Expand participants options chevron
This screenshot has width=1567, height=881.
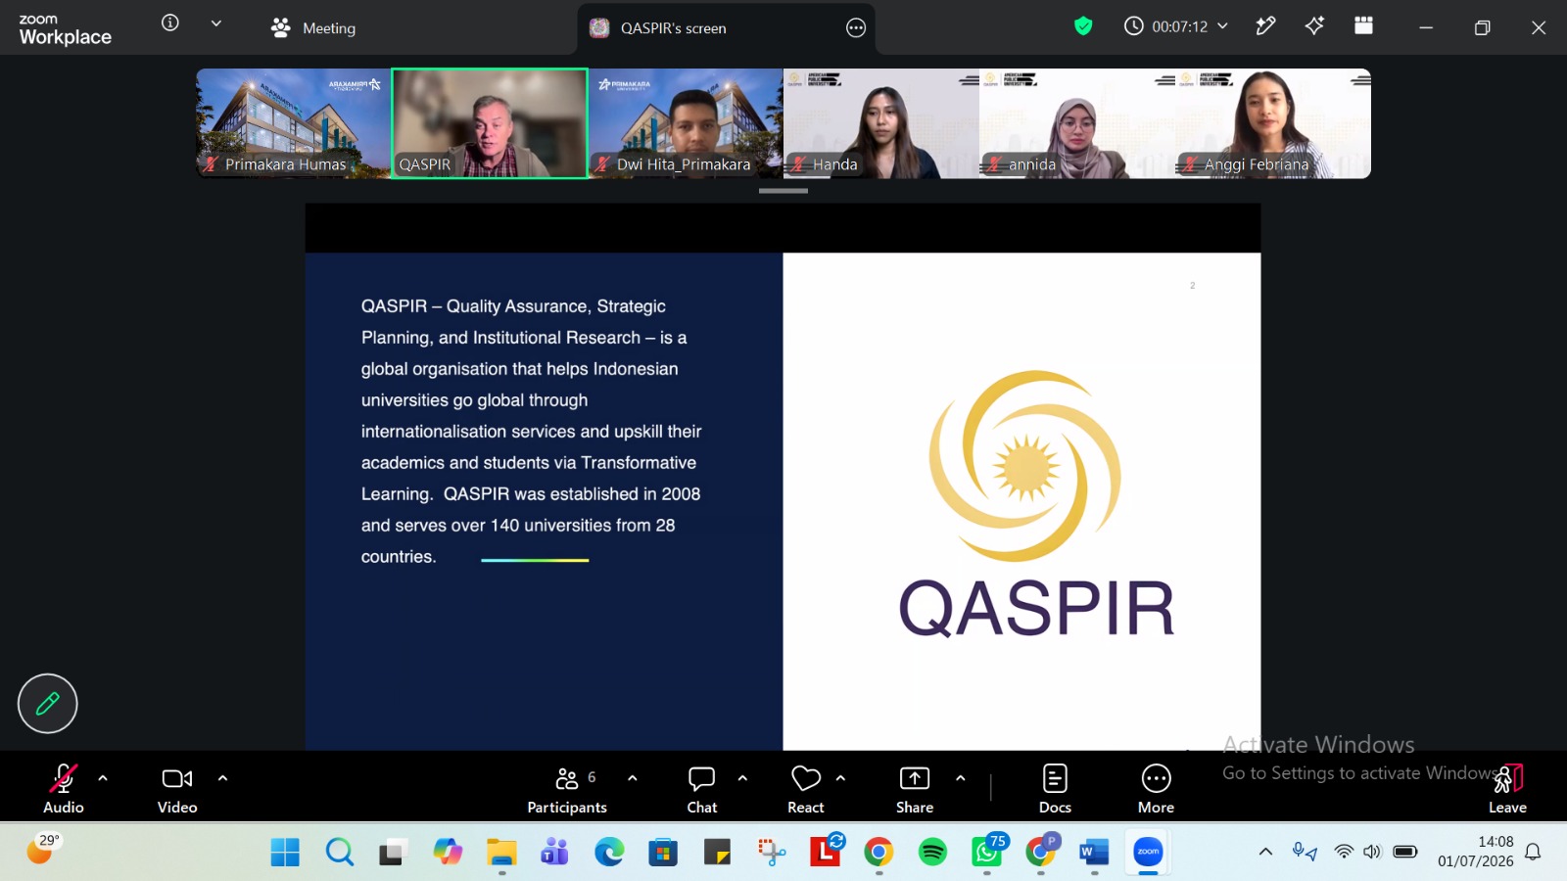[x=633, y=778]
